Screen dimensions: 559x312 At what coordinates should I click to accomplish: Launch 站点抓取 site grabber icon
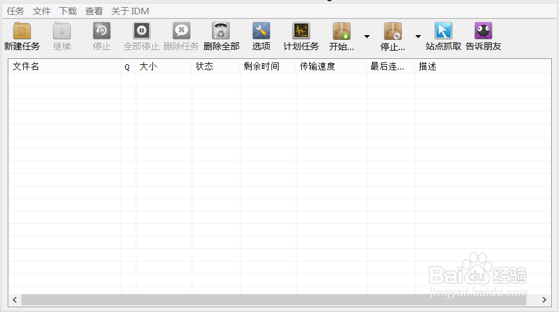coord(444,31)
